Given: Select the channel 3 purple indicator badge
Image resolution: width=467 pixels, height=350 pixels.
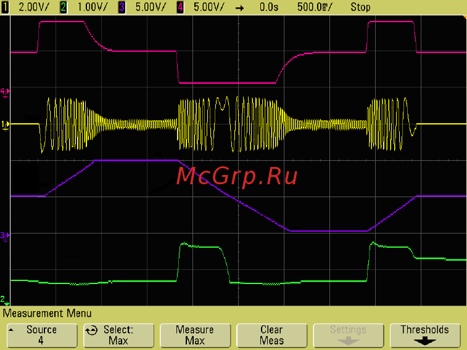Looking at the screenshot, I should click(122, 7).
